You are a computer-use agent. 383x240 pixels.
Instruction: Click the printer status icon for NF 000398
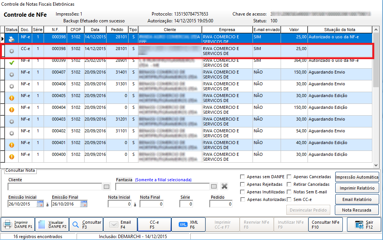(11, 39)
